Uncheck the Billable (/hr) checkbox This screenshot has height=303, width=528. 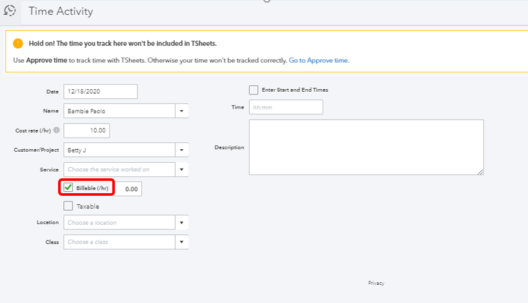point(68,188)
